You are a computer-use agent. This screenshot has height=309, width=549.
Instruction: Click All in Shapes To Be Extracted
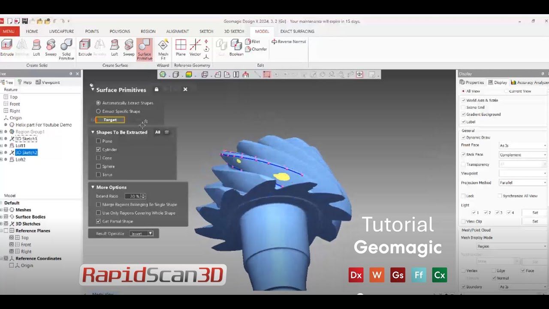click(157, 132)
